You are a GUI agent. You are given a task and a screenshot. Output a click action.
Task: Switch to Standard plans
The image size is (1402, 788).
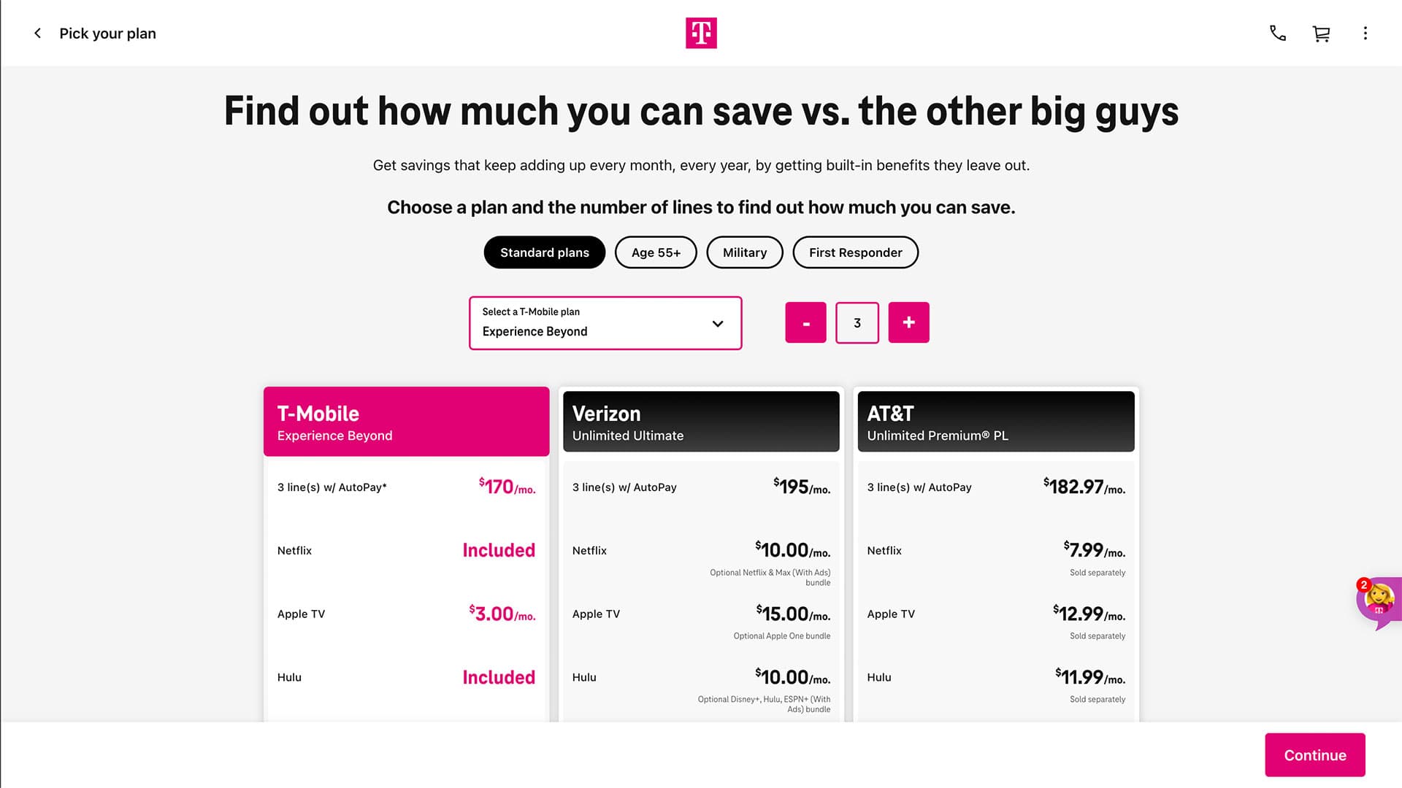point(544,252)
